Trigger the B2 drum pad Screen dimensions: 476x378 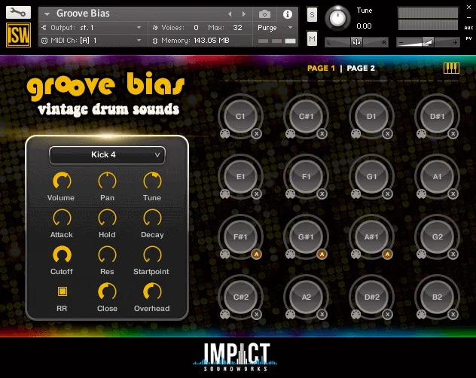(x=437, y=297)
